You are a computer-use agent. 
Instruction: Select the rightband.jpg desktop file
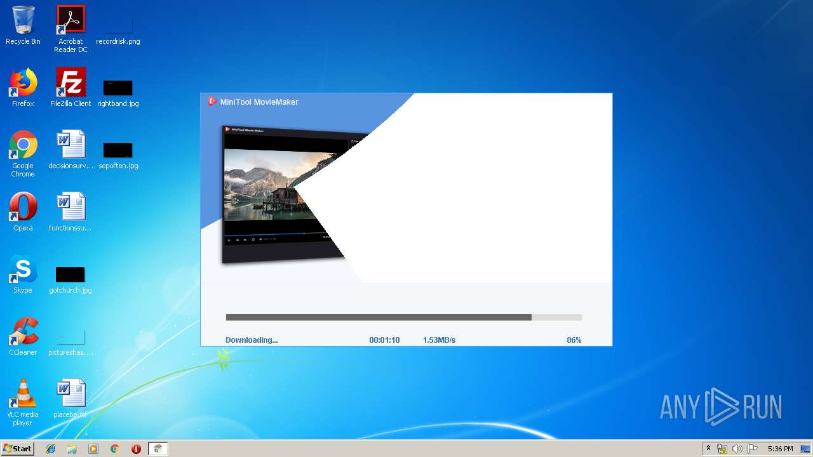[118, 93]
